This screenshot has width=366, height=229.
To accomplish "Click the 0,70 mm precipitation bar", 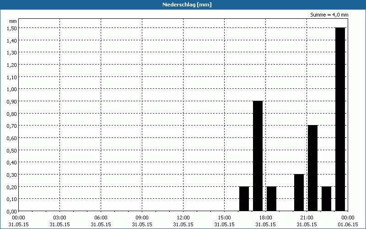I will pos(312,168).
